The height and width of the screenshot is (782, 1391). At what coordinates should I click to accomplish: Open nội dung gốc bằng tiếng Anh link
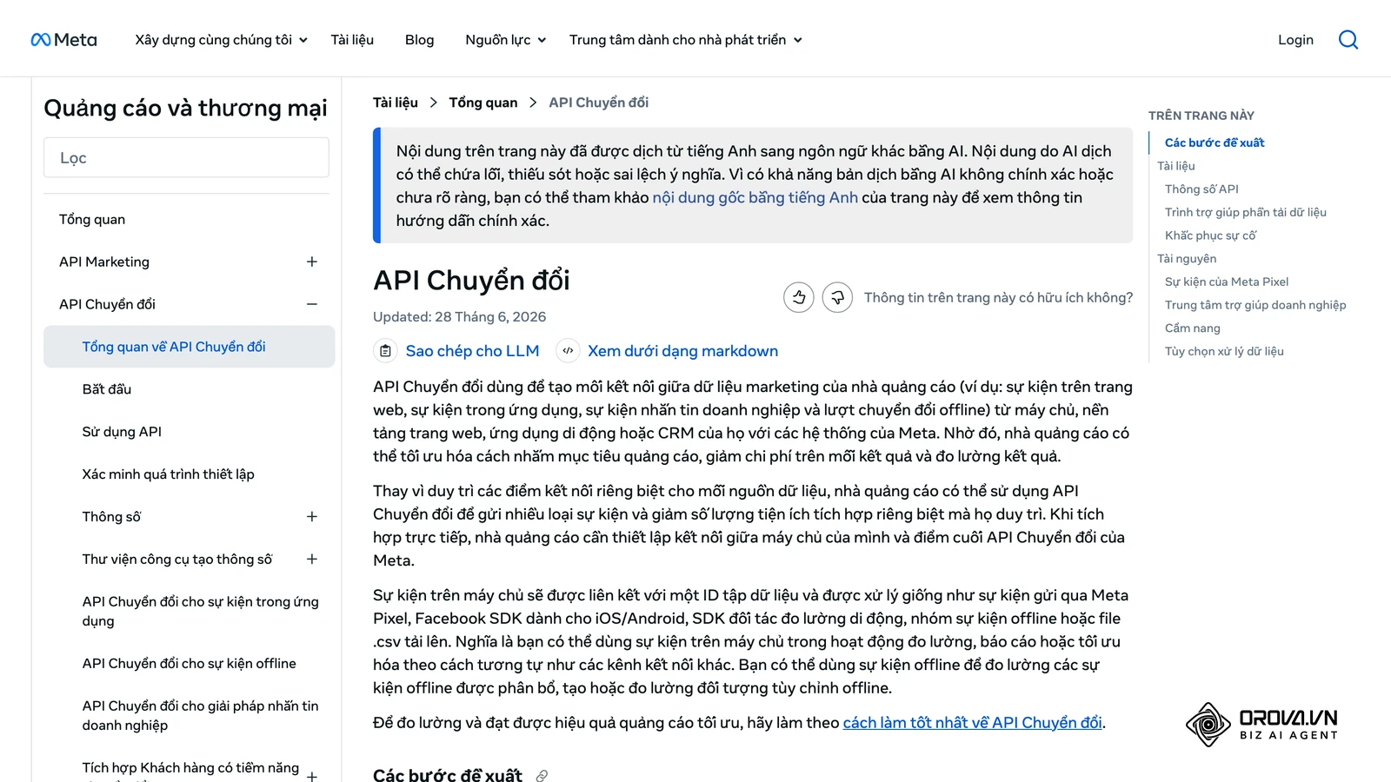(x=755, y=197)
